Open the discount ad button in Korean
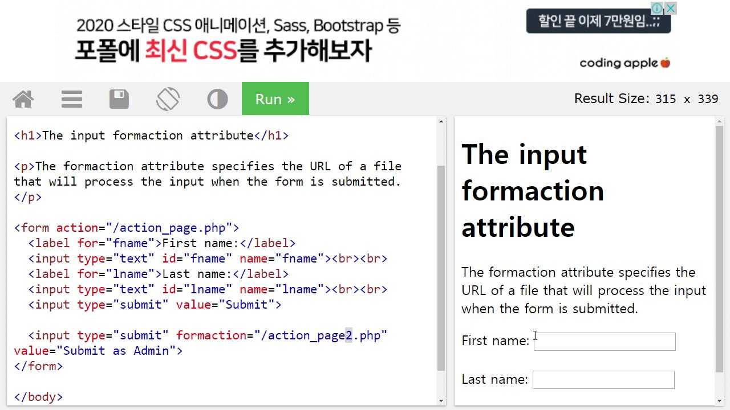The width and height of the screenshot is (730, 410). pyautogui.click(x=598, y=21)
